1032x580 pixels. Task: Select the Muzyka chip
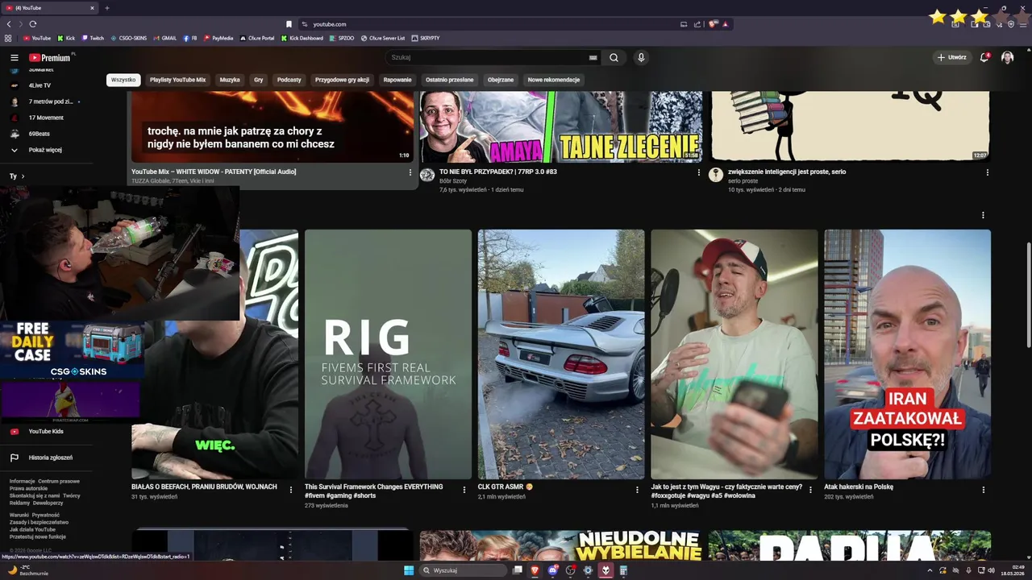[230, 80]
